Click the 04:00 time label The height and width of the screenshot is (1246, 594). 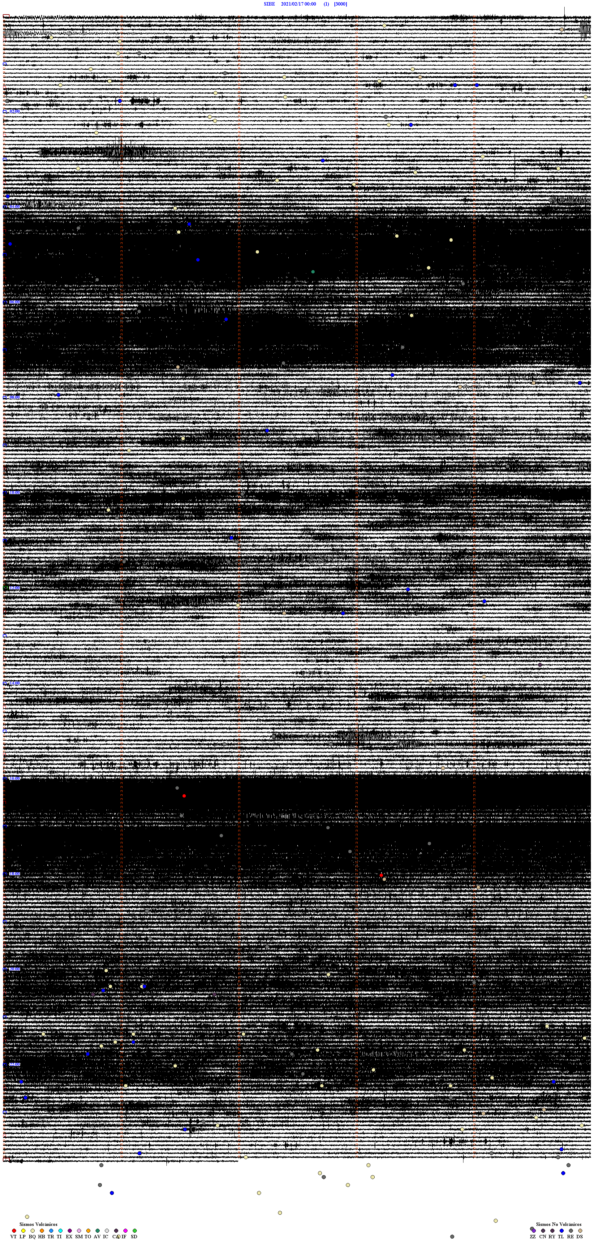[x=15, y=207]
